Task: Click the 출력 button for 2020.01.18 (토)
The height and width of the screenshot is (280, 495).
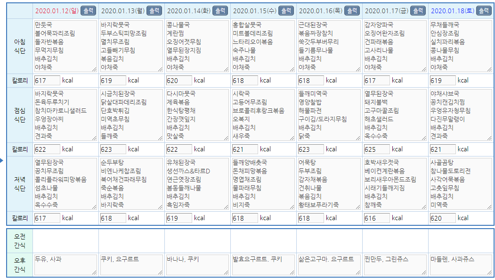Action: (x=484, y=10)
